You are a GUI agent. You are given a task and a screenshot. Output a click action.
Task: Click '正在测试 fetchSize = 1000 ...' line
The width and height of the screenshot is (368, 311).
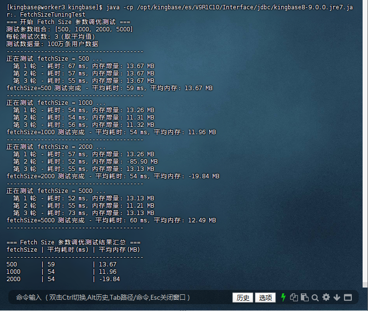click(56, 103)
